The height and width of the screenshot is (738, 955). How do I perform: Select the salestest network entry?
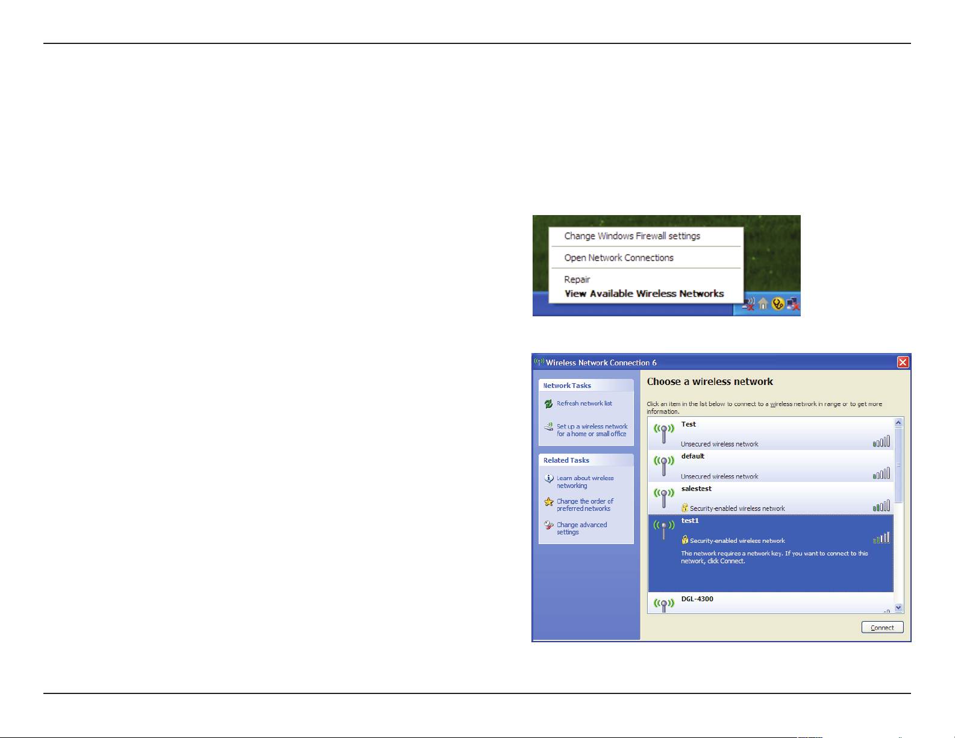coord(771,498)
